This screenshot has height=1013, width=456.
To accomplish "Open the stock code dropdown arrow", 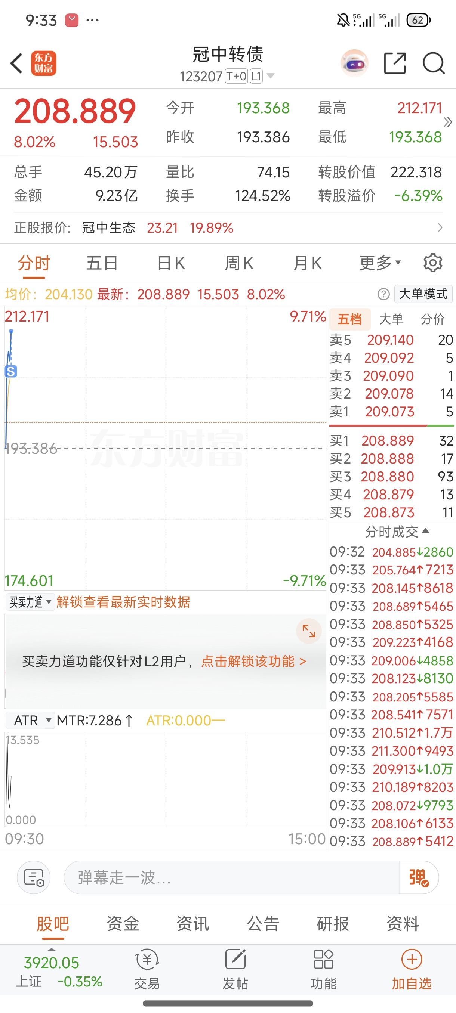I will click(270, 75).
